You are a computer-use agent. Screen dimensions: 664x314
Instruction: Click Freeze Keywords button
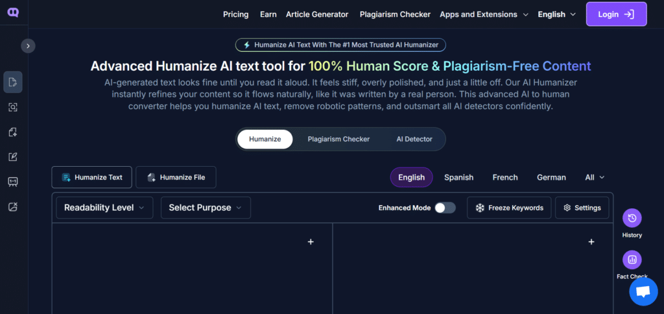point(509,208)
